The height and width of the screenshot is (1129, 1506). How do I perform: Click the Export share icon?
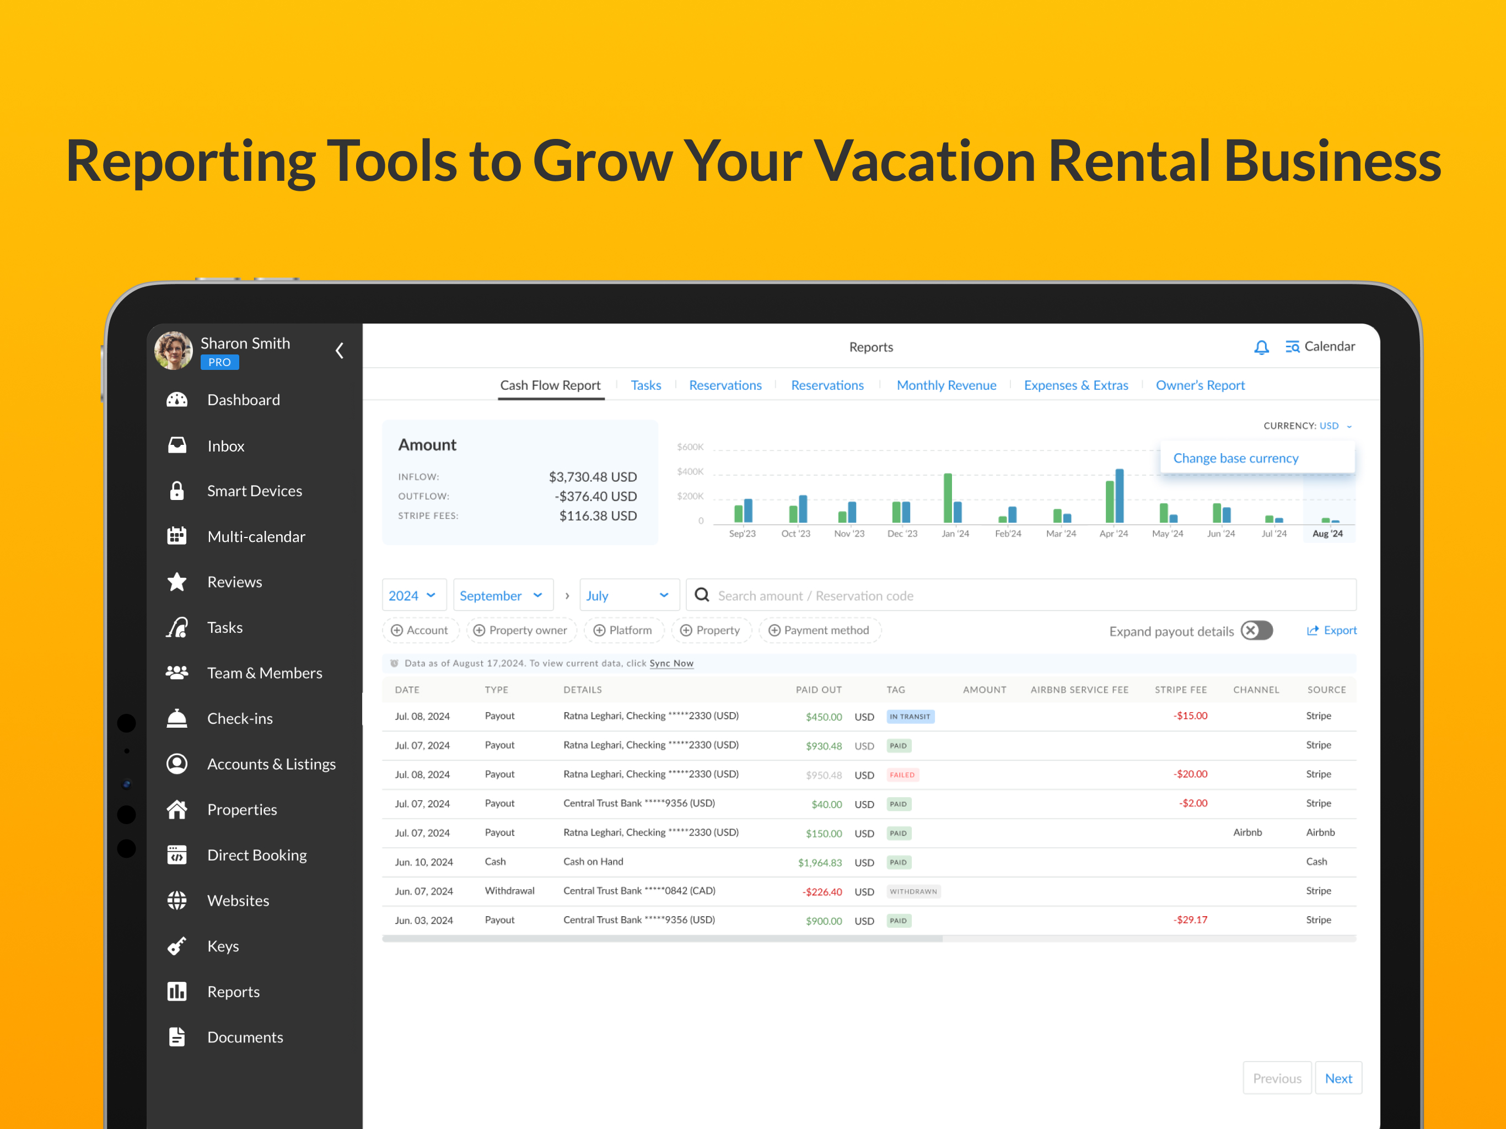1313,631
